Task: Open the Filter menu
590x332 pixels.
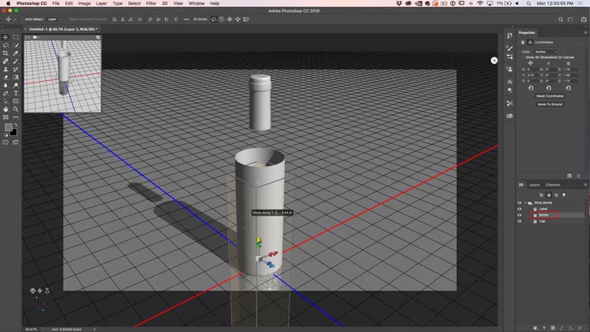Action: [150, 3]
